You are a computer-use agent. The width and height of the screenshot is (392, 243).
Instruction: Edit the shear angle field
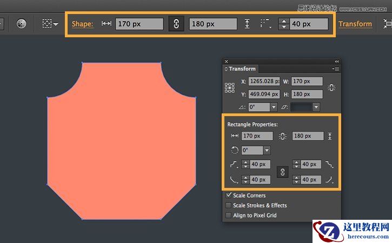click(302, 107)
